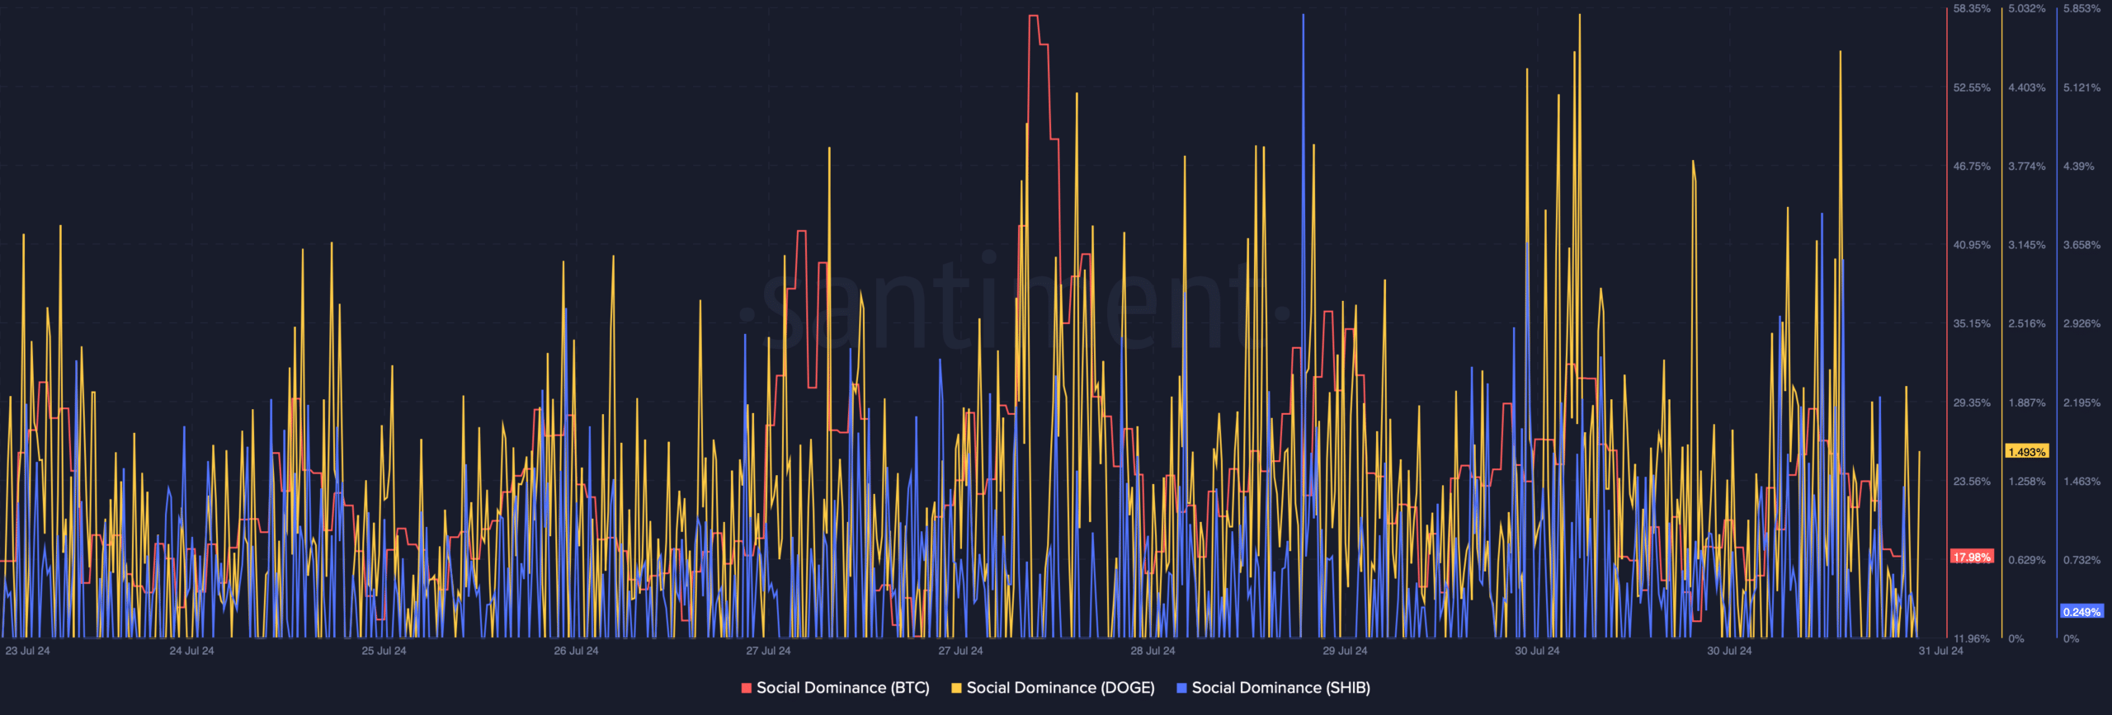
Task: Click the red 17.98% current value tag
Action: [x=1972, y=557]
